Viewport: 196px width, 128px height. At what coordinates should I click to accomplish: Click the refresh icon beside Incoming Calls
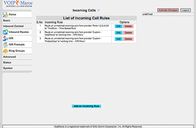99,10
